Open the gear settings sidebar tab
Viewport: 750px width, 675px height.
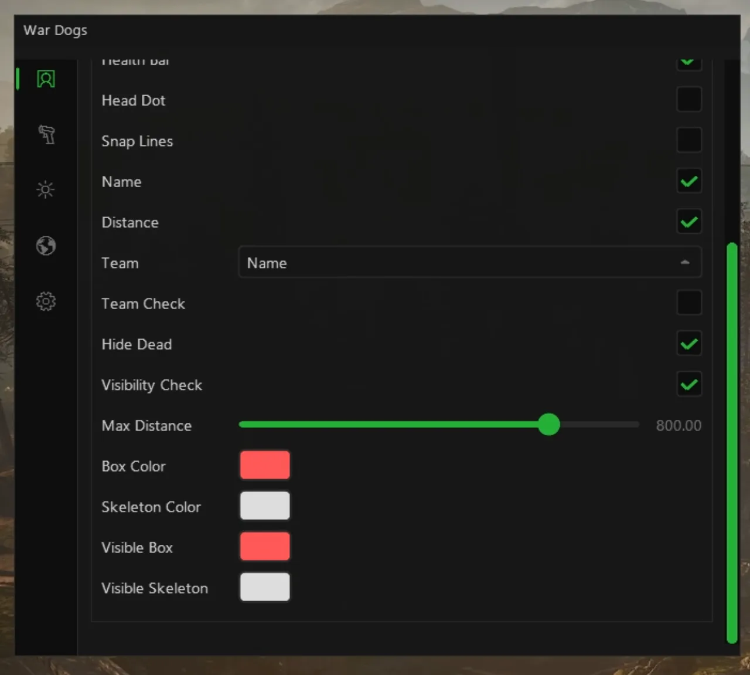click(46, 301)
